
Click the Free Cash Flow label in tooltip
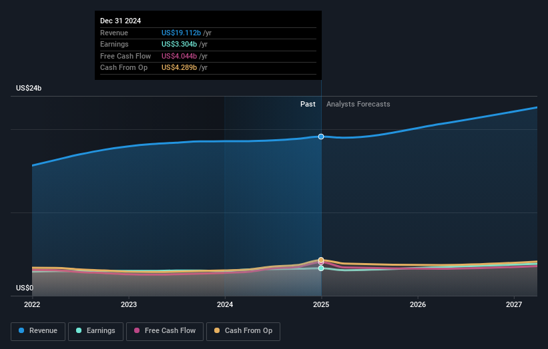[x=125, y=56]
